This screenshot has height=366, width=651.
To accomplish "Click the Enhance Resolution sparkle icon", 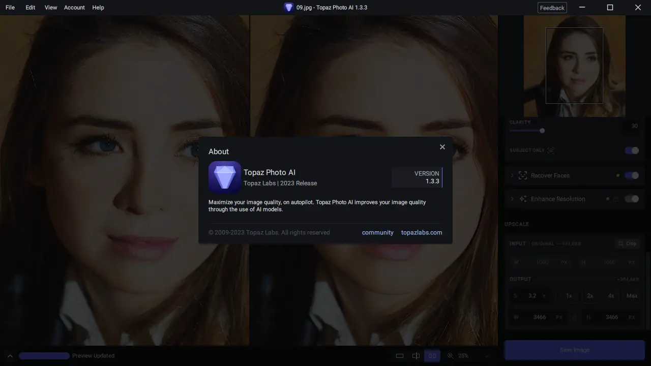I will coord(523,199).
